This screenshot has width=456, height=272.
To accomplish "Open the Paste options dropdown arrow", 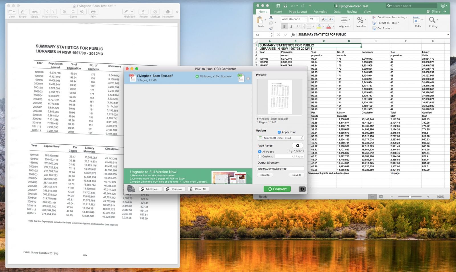I will pos(266,20).
